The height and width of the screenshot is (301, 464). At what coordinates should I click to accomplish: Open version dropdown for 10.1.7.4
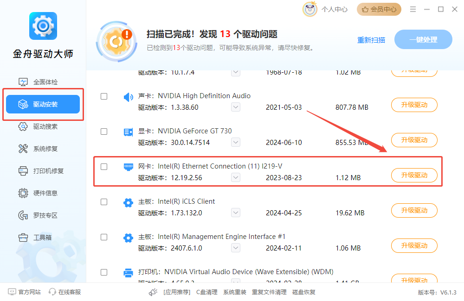(236, 73)
